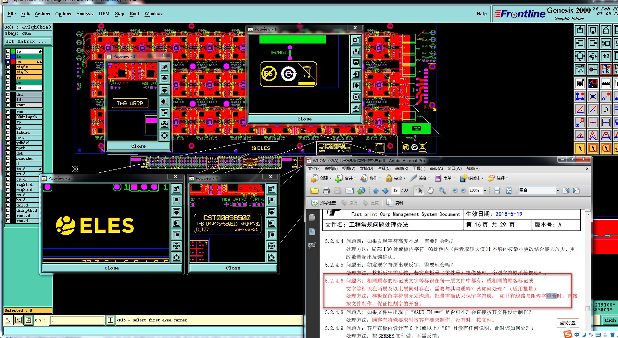This screenshot has height=338, width=618.
Task: Open the Job Matrix ... button
Action: pyautogui.click(x=28, y=42)
